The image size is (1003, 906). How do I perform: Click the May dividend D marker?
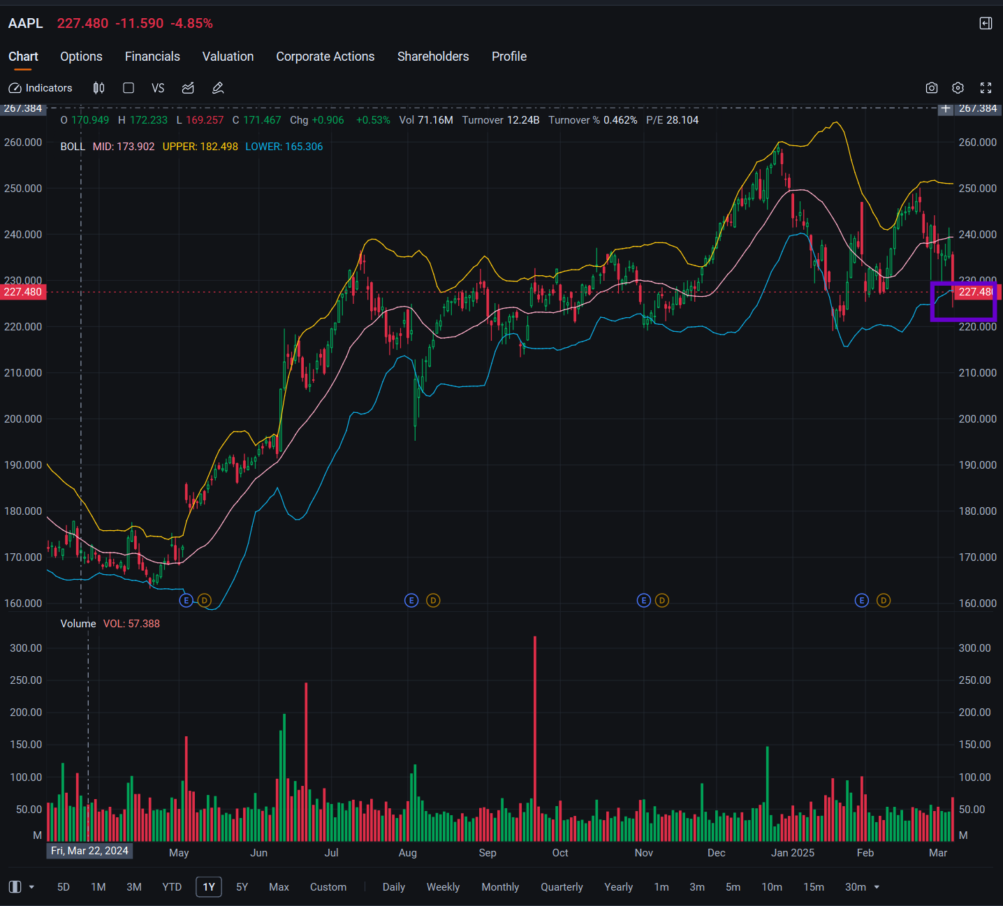(x=204, y=601)
